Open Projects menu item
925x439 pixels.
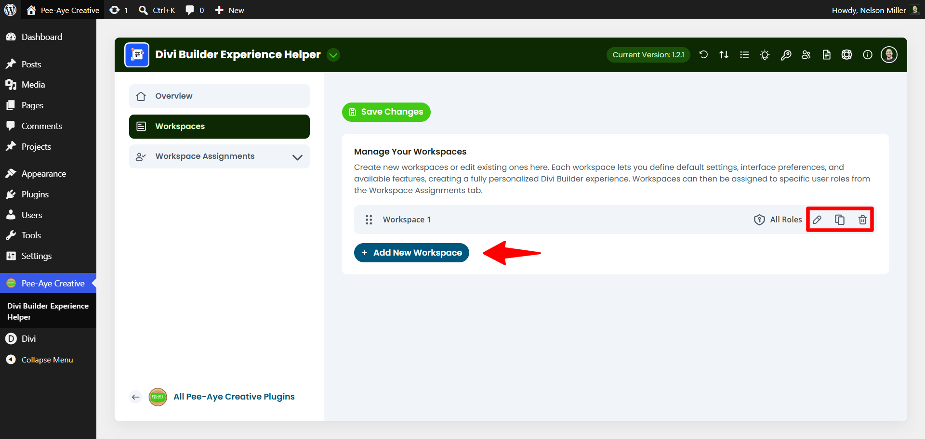(x=48, y=147)
